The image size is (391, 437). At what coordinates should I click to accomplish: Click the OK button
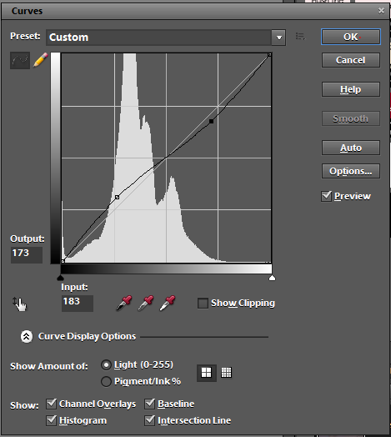(x=351, y=37)
